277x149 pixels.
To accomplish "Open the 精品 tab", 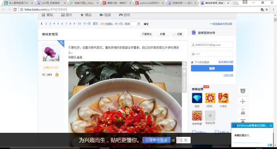I will click(x=86, y=15).
